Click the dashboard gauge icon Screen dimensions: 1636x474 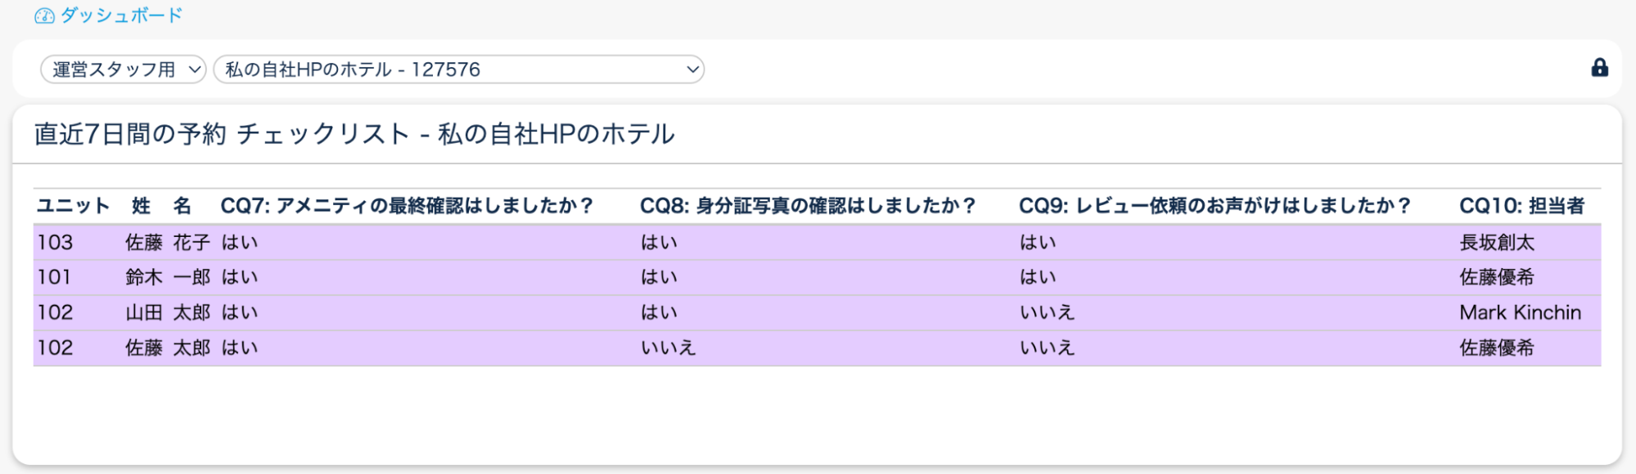click(x=44, y=16)
